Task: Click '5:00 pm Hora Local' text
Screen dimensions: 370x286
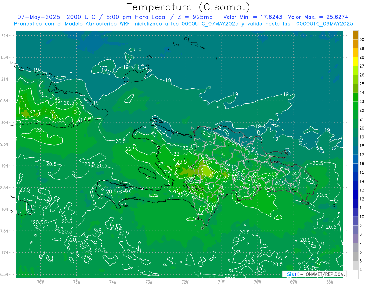Action: click(137, 17)
